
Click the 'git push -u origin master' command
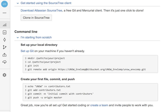coord(45,97)
